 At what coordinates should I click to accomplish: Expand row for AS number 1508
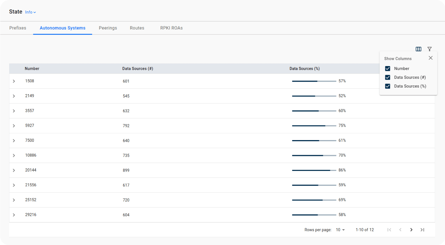pos(14,81)
